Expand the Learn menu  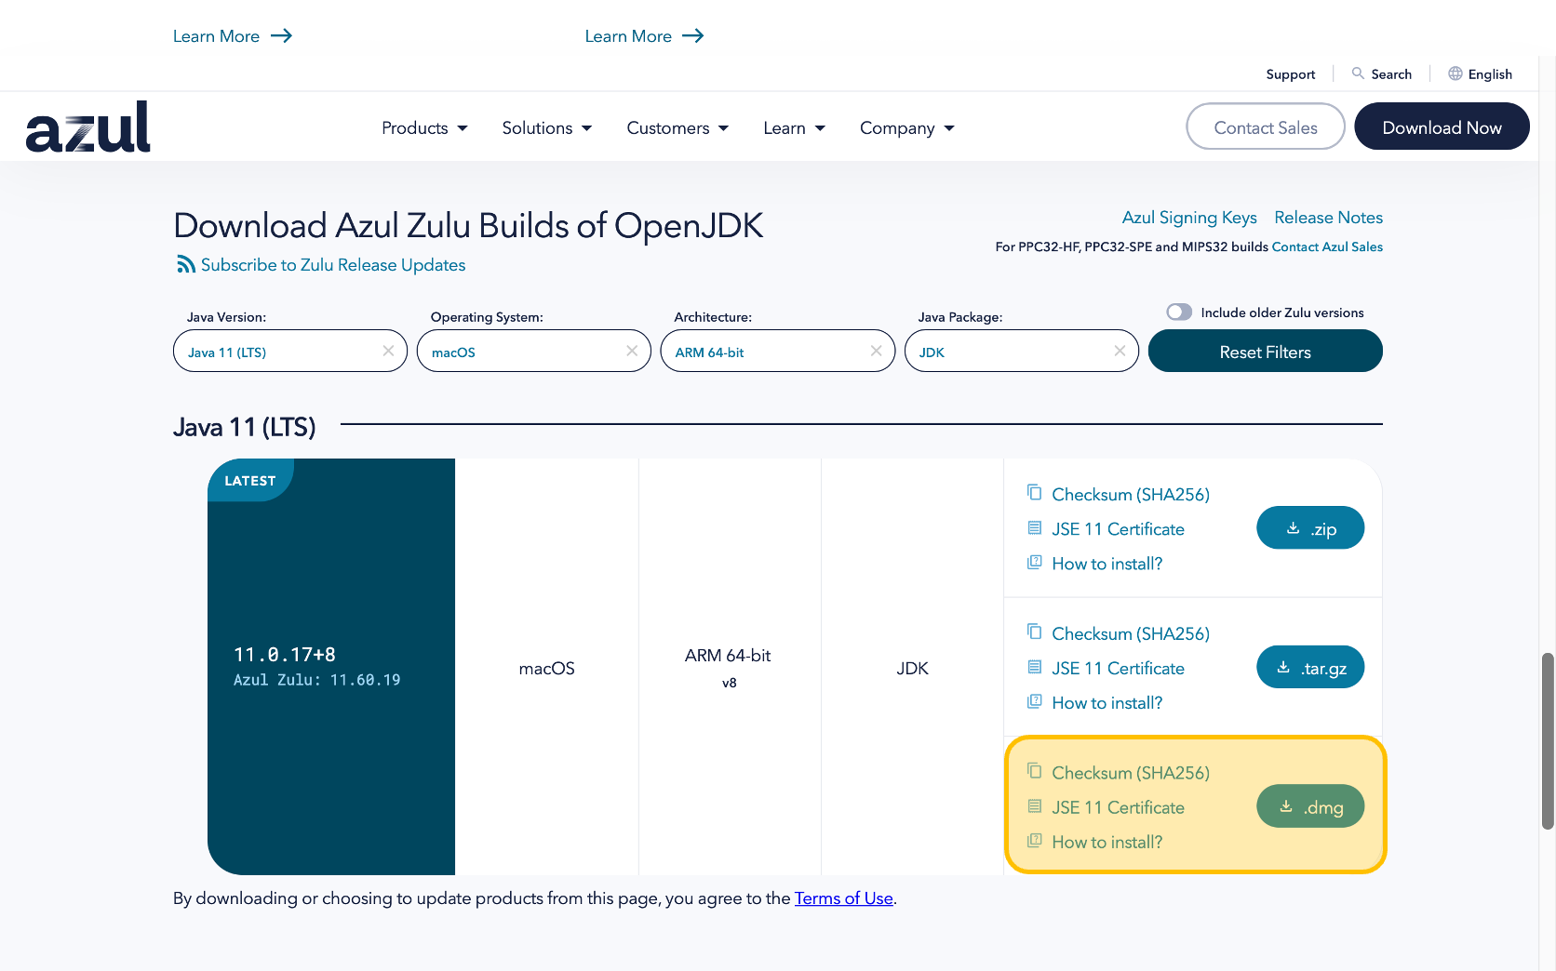click(x=795, y=127)
